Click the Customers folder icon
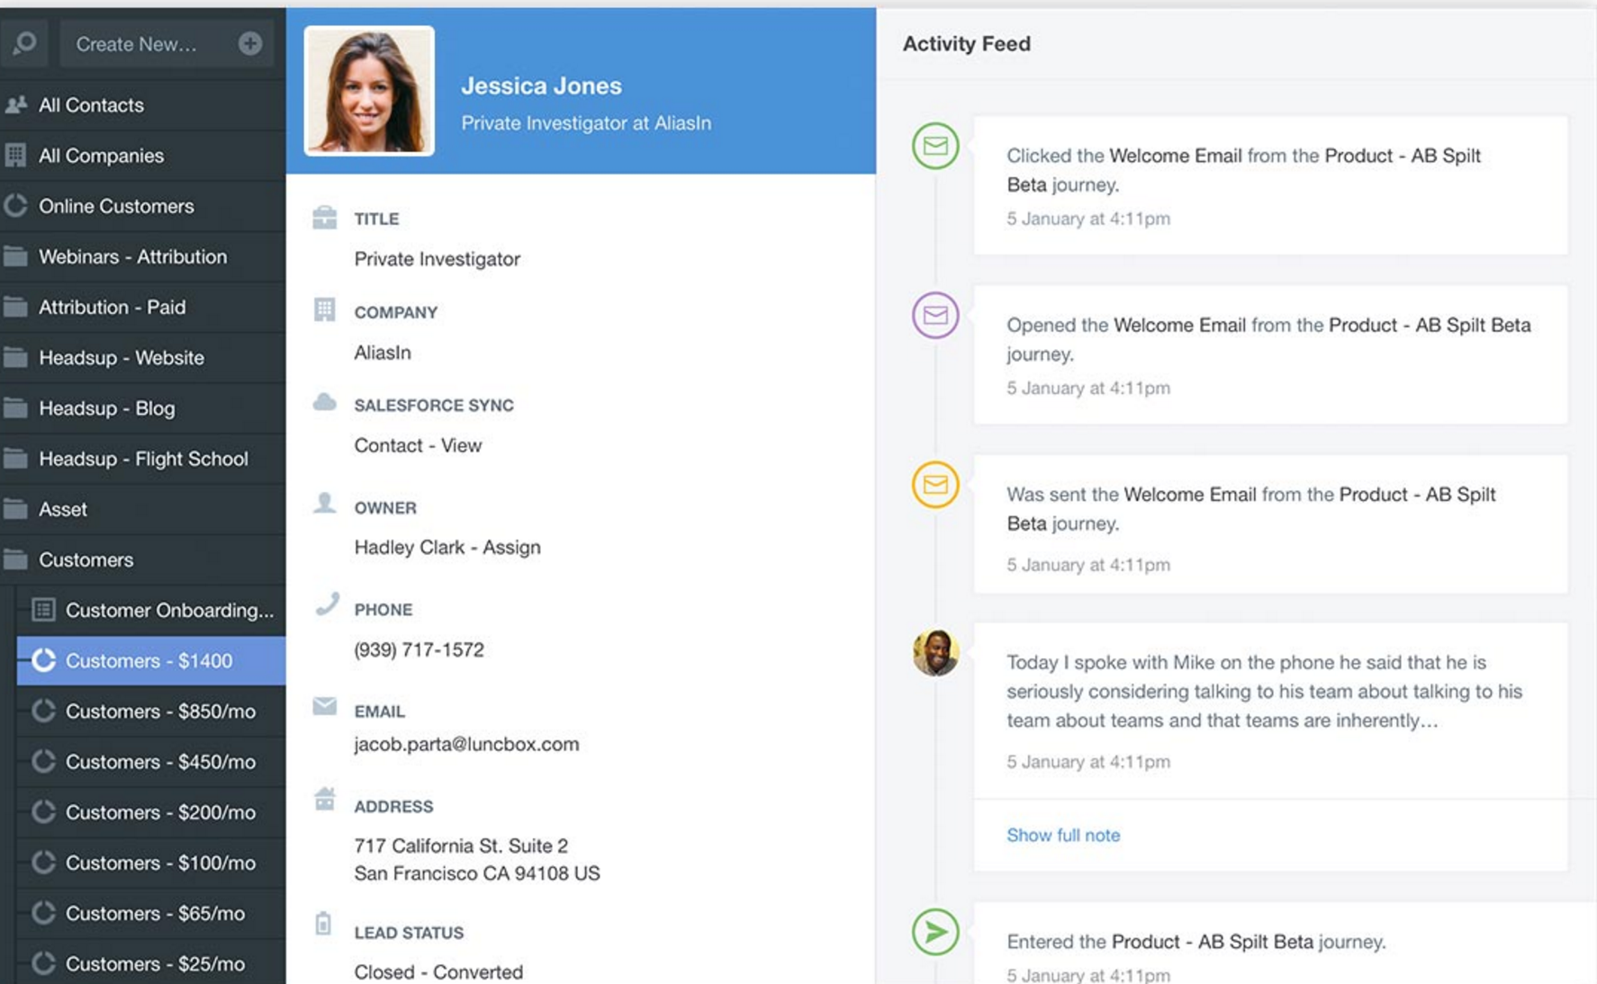 [15, 559]
